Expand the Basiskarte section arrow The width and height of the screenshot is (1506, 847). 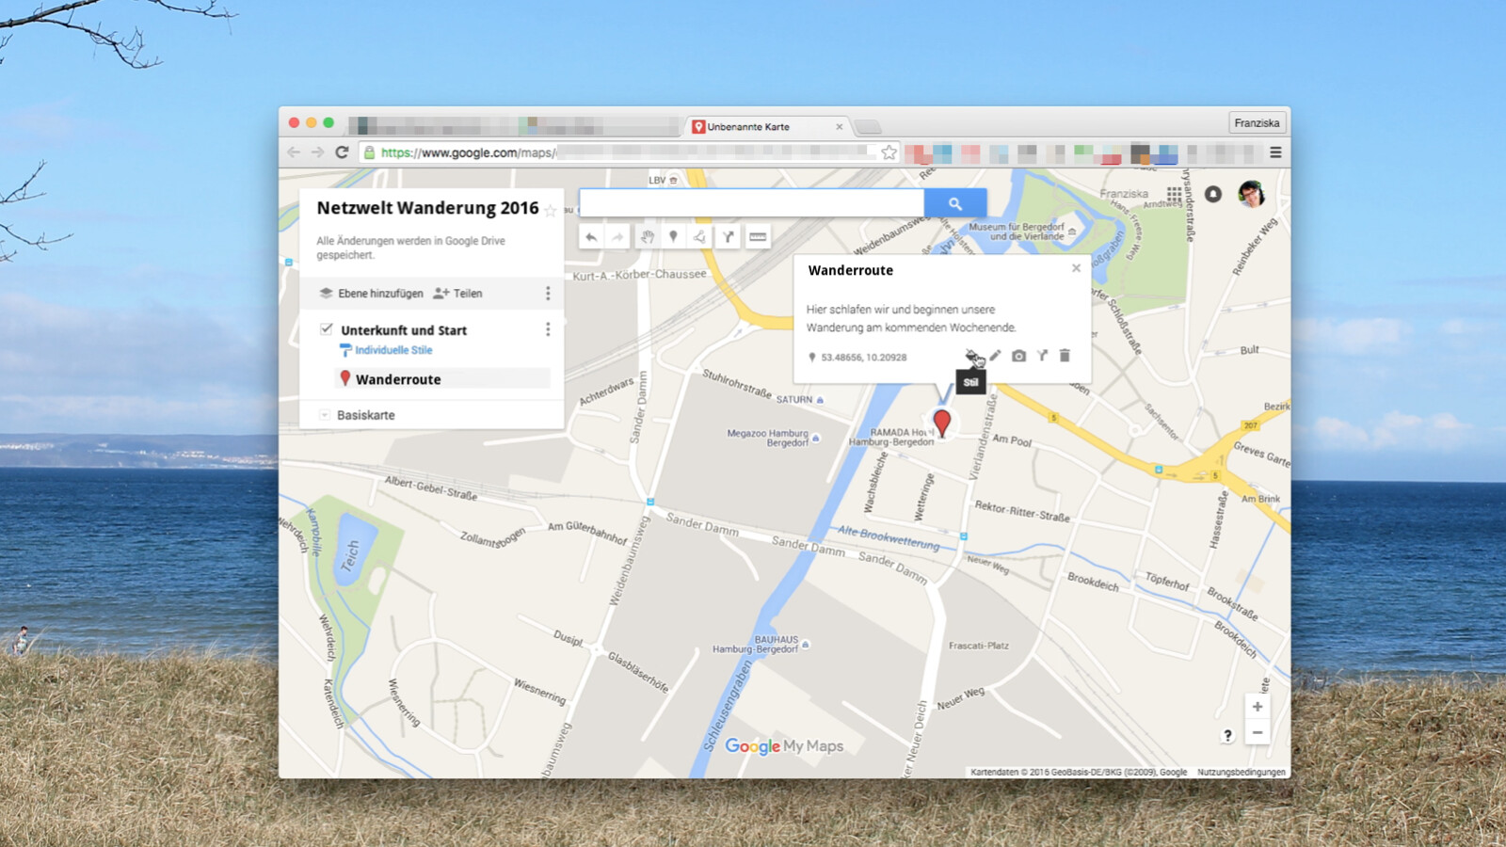(x=324, y=415)
